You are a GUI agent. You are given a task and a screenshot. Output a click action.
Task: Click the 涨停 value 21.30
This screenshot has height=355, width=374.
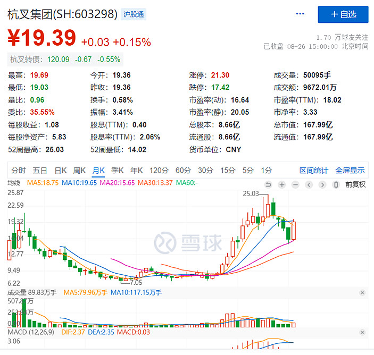coord(220,75)
